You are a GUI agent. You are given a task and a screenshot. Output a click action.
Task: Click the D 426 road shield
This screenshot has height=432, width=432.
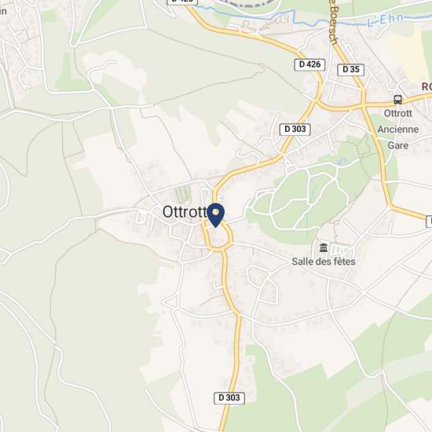[309, 64]
